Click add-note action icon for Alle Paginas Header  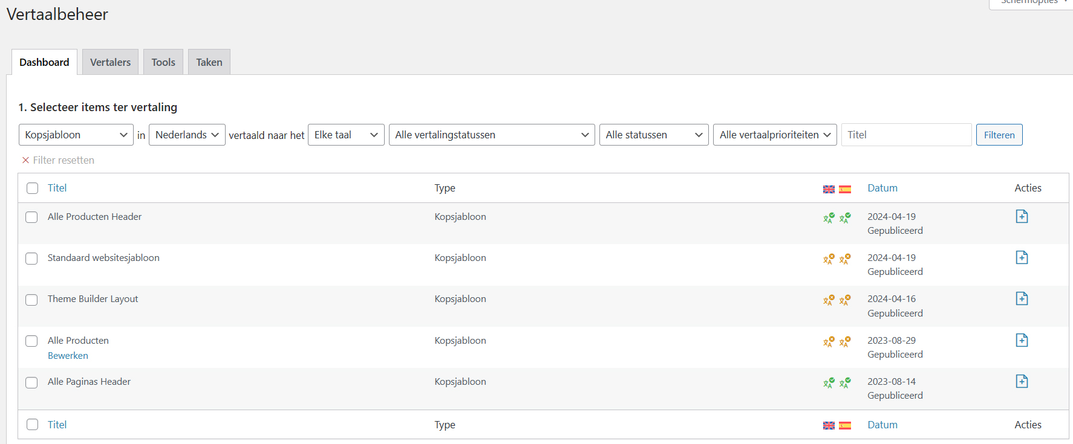pos(1022,381)
